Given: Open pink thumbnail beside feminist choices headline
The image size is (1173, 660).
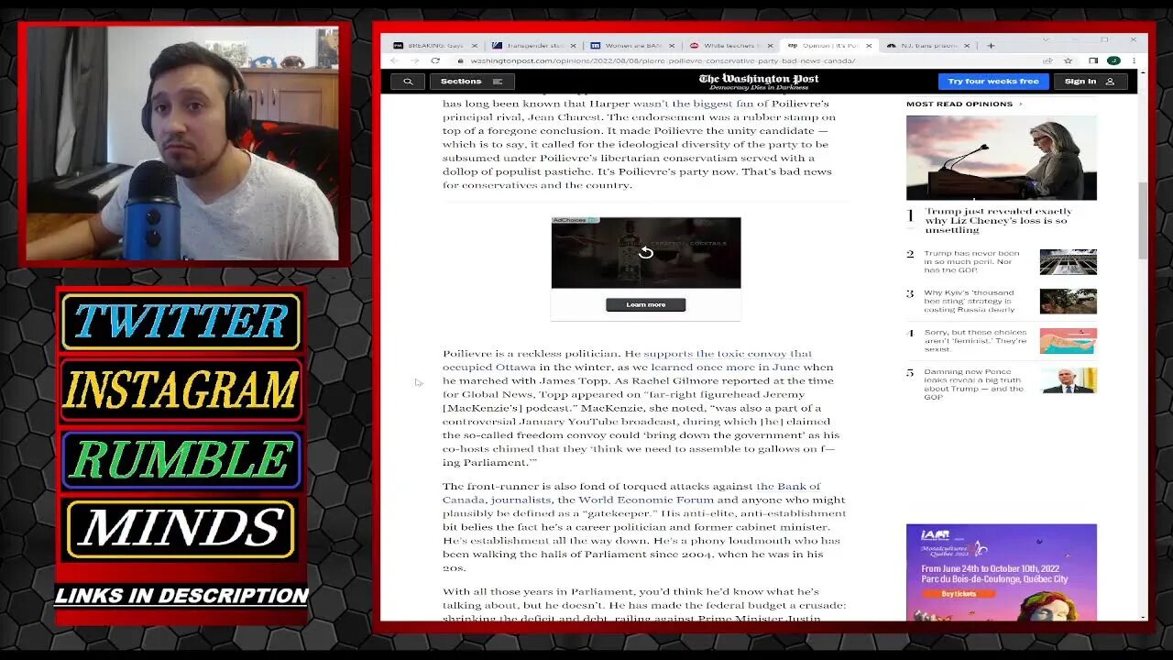Looking at the screenshot, I should [x=1068, y=340].
